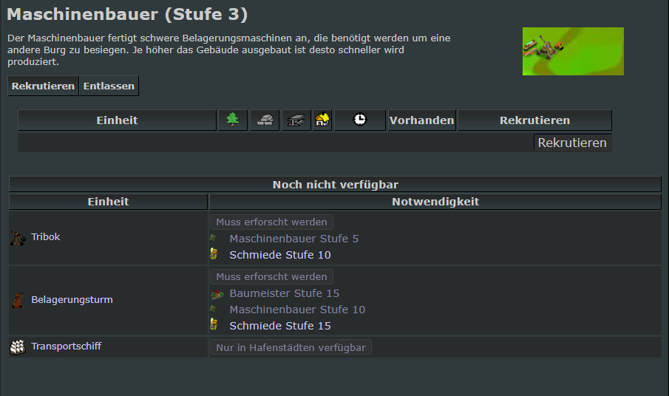Screen dimensions: 669x396
Task: Click the wood resource tree icon
Action: coord(233,120)
